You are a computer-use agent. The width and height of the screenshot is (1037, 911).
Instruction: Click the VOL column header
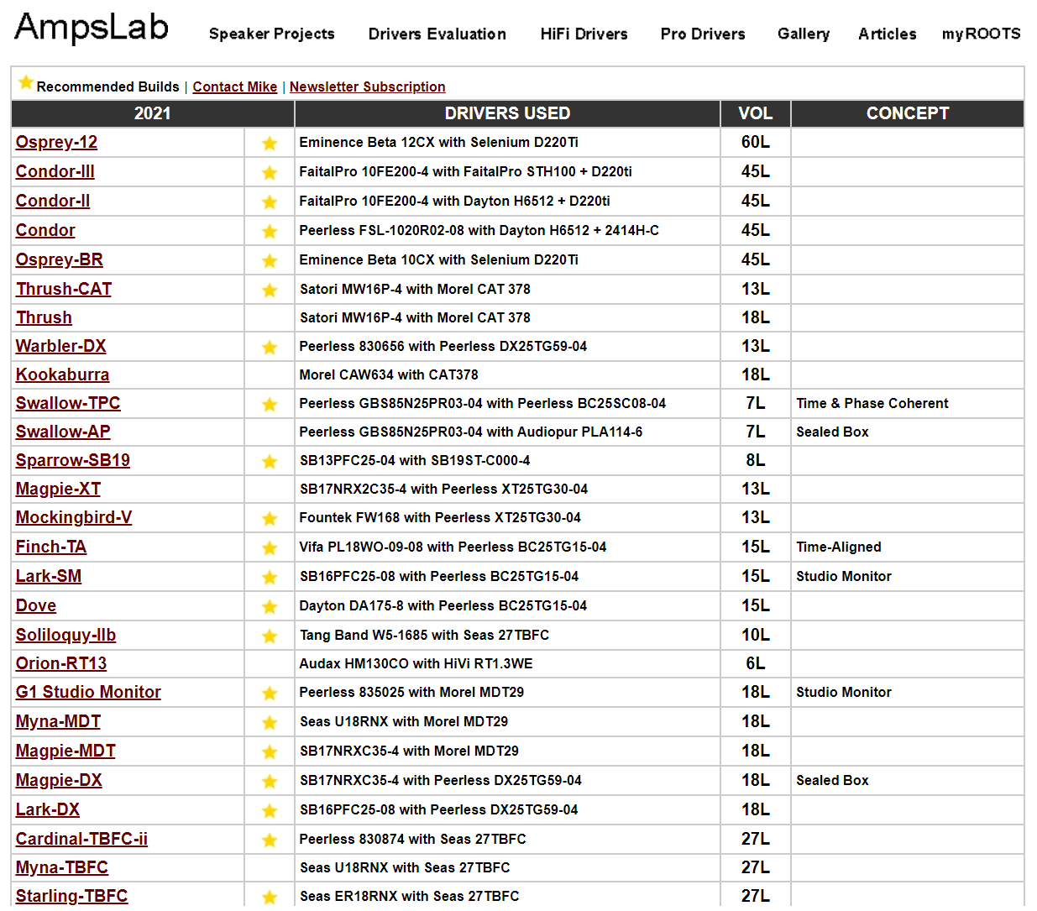tap(756, 113)
